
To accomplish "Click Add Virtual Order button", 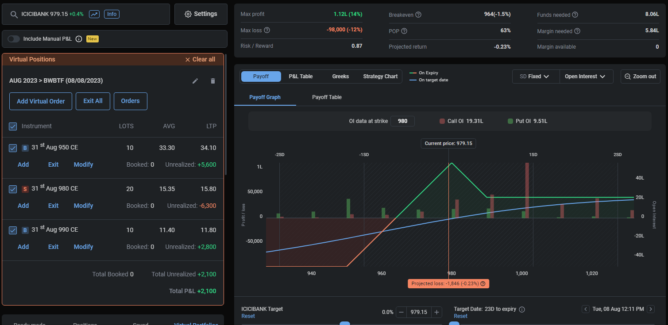I will coord(41,101).
